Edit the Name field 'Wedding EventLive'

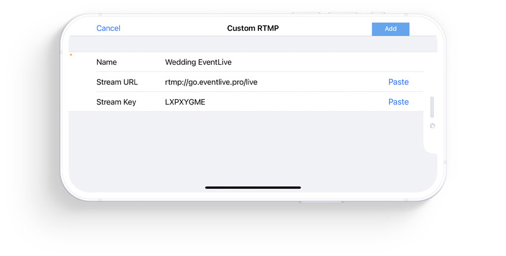pos(198,62)
